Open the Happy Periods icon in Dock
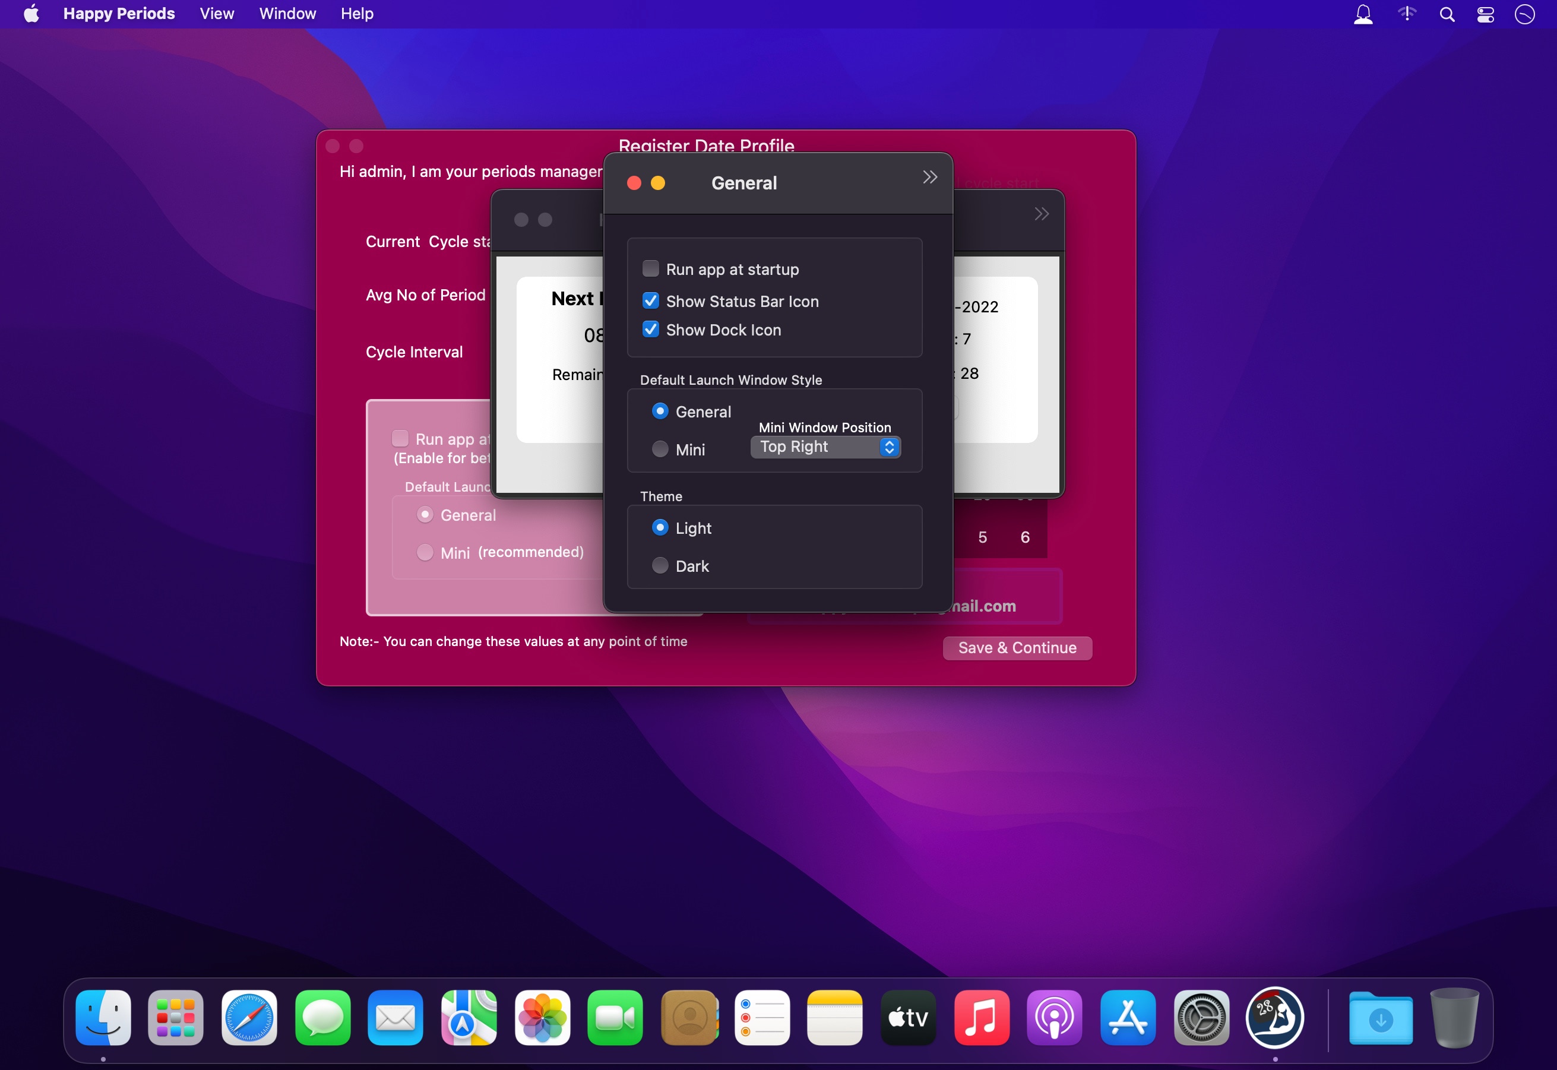Screen dimensions: 1557x1070 pyautogui.click(x=1274, y=1017)
